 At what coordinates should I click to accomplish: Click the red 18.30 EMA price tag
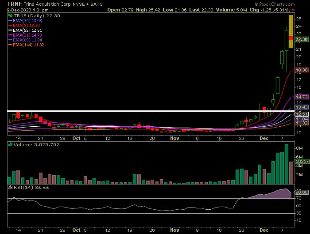tap(301, 70)
